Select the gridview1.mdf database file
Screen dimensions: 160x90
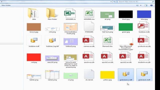[x=144, y=74]
